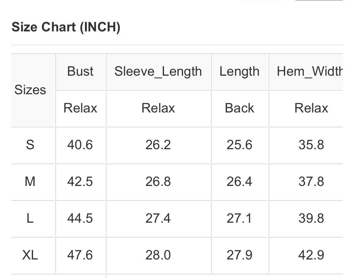The image size is (350, 278).
Task: Select the 26.8 sleeve length cell
Action: 158,182
